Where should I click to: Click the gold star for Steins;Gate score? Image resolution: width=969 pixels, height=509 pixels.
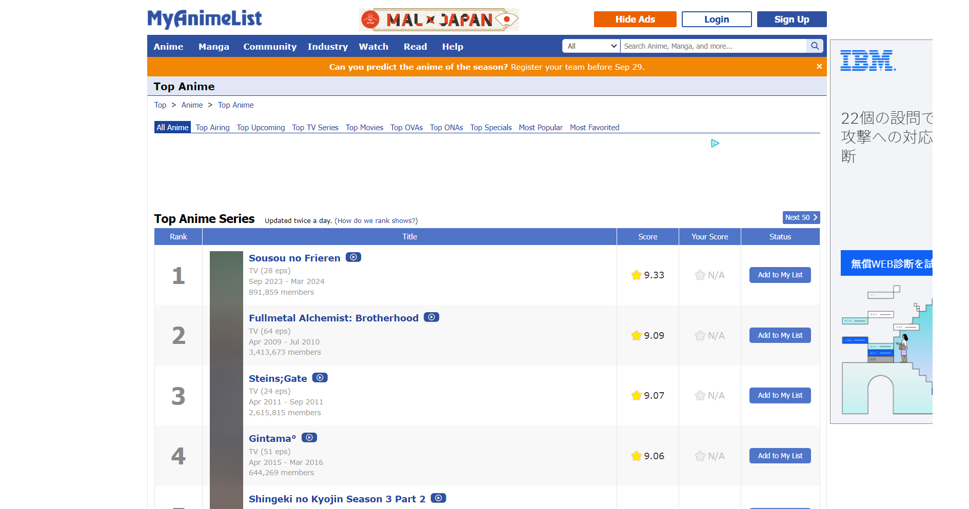tap(637, 396)
